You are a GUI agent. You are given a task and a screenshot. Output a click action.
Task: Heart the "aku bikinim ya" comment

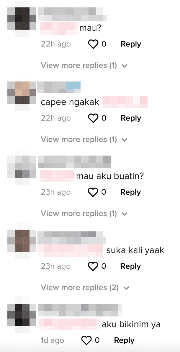[86, 340]
